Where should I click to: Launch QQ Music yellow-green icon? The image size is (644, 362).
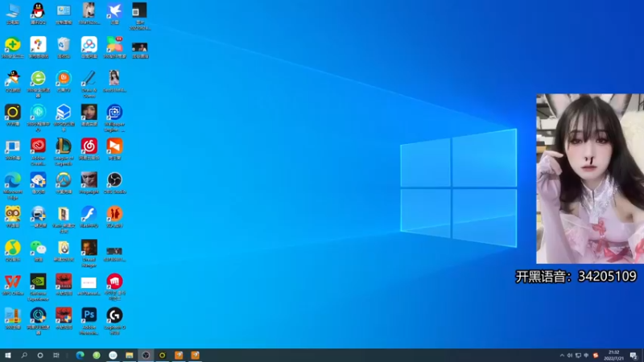[x=13, y=250]
